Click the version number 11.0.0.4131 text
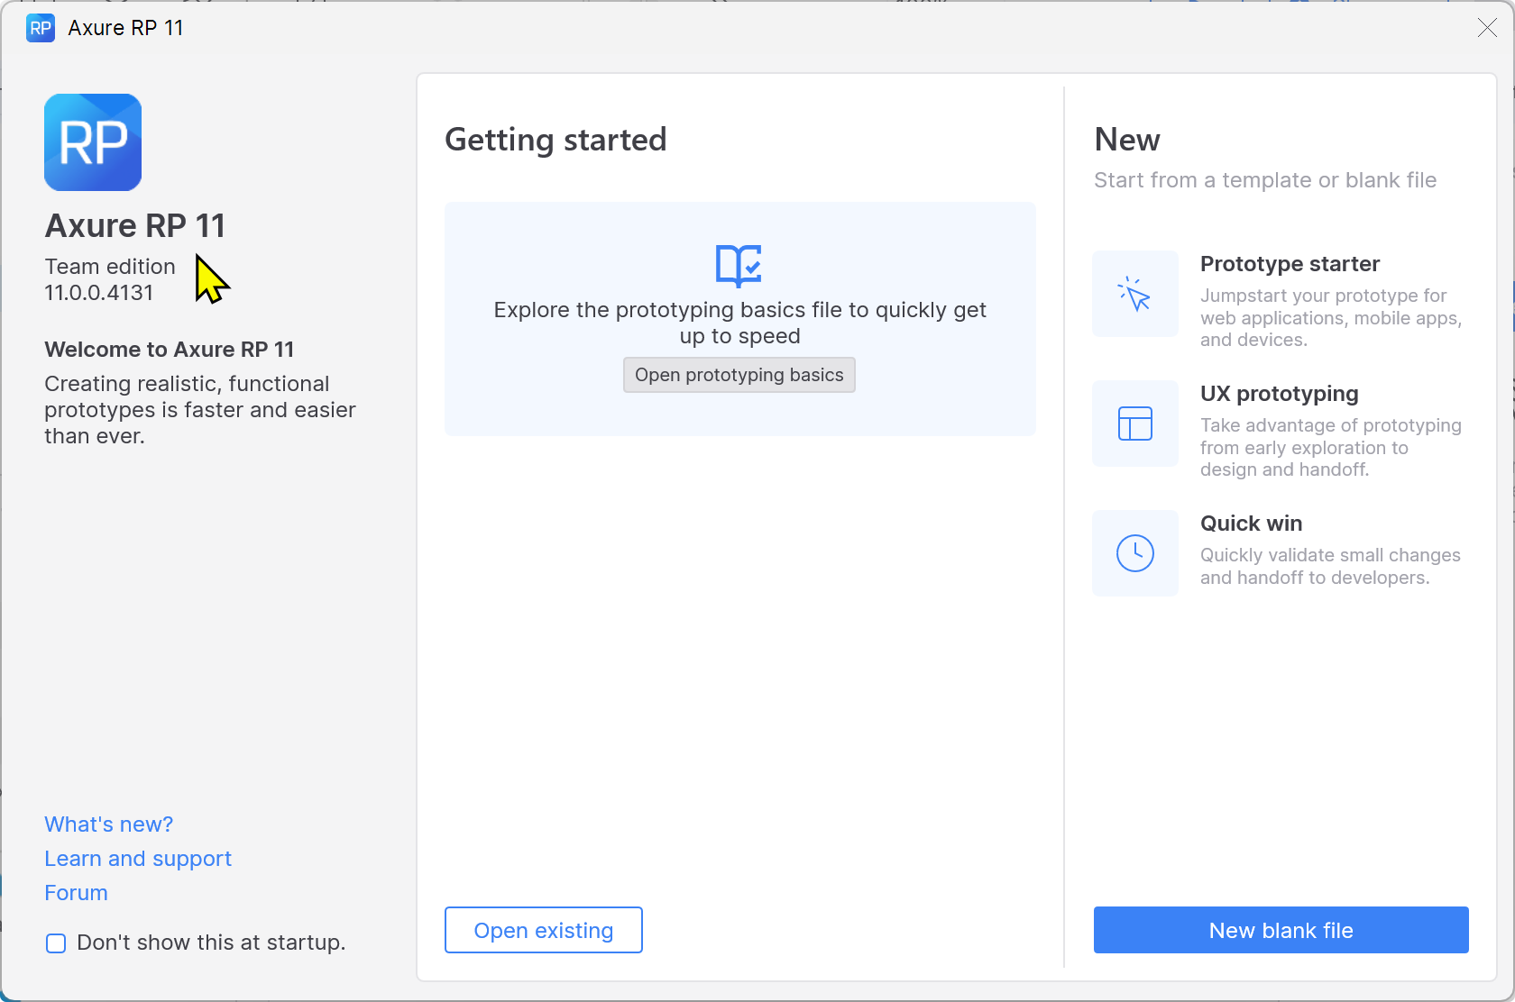Image resolution: width=1515 pixels, height=1002 pixels. tap(99, 293)
